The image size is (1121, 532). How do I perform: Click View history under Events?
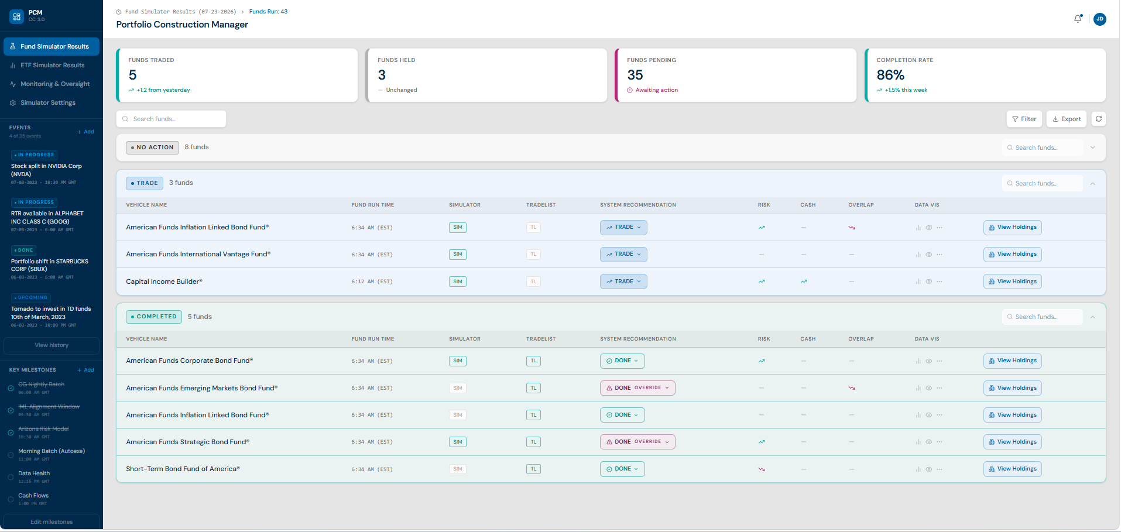click(52, 345)
